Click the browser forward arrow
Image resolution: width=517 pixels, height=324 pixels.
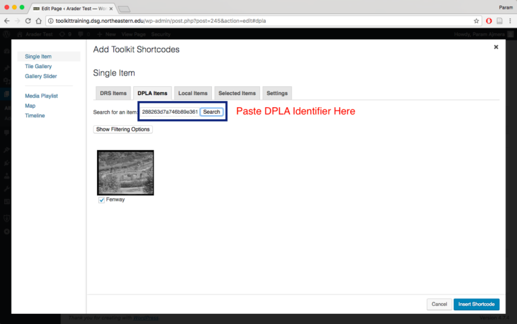point(18,21)
